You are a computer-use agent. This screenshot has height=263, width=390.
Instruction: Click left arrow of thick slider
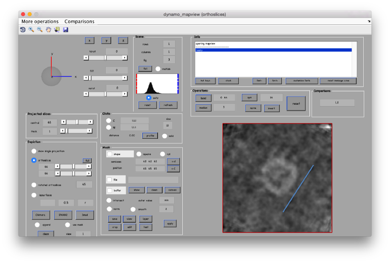click(x=63, y=131)
